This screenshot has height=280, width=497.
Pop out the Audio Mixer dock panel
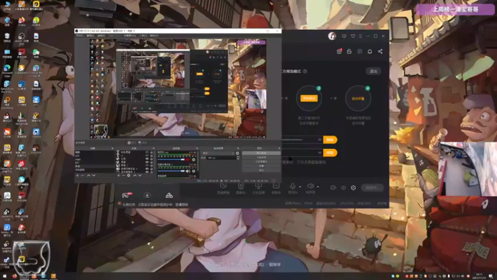coord(197,148)
